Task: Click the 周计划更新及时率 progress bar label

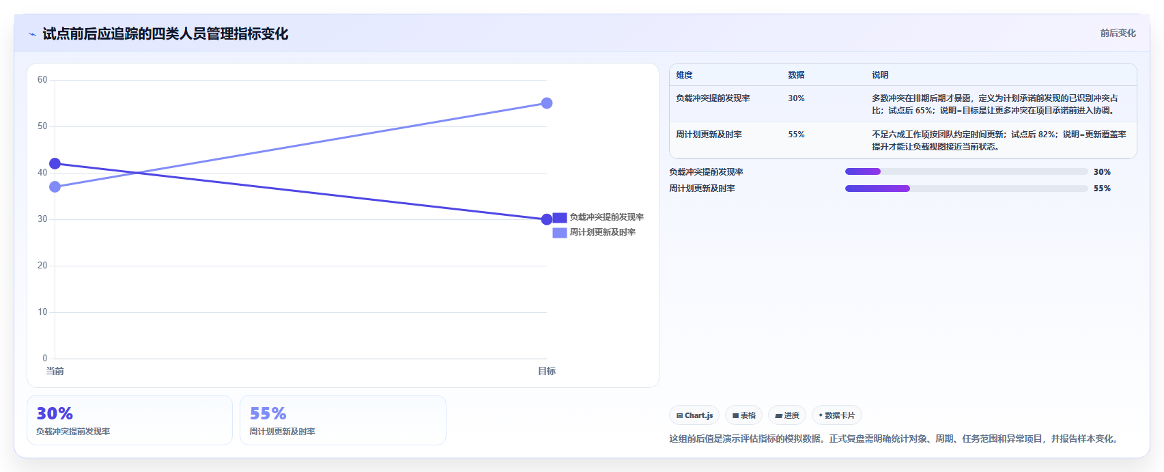Action: pos(702,189)
